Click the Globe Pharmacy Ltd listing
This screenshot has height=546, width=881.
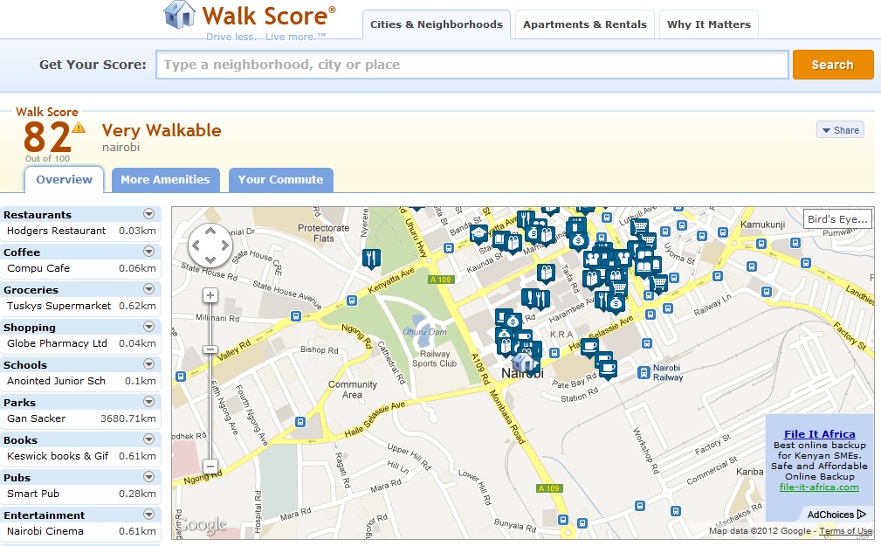tap(81, 343)
